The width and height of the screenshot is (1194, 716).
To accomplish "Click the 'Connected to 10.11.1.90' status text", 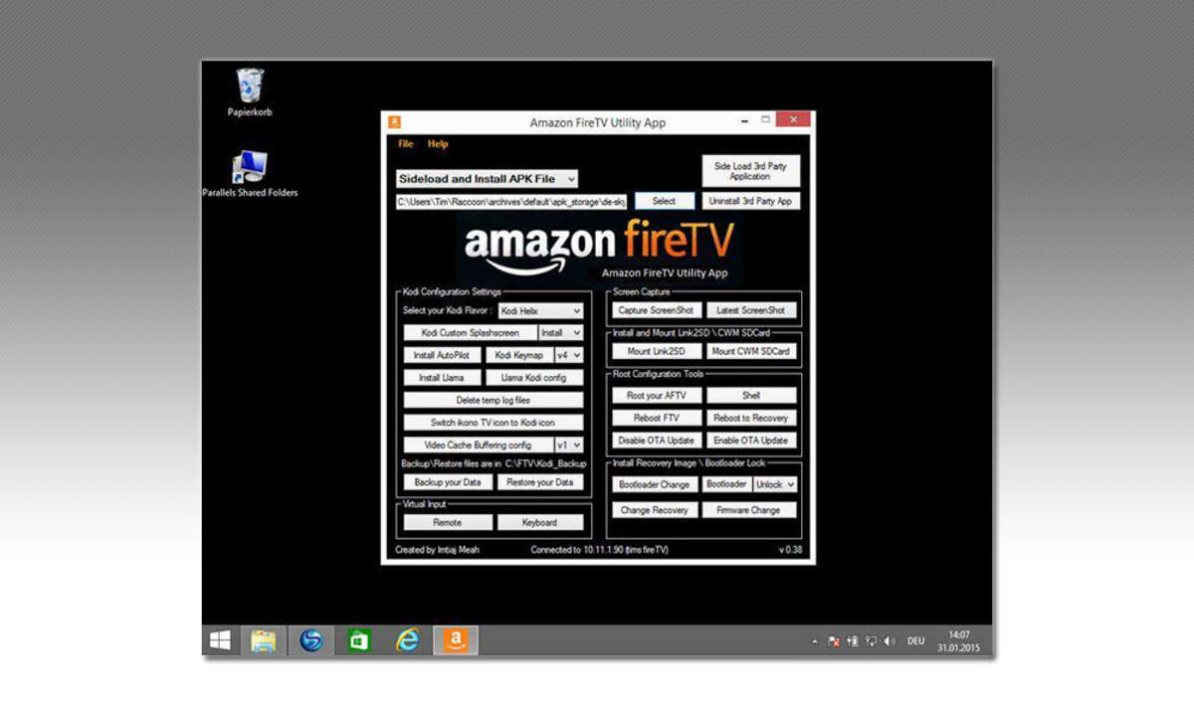I will tap(600, 550).
